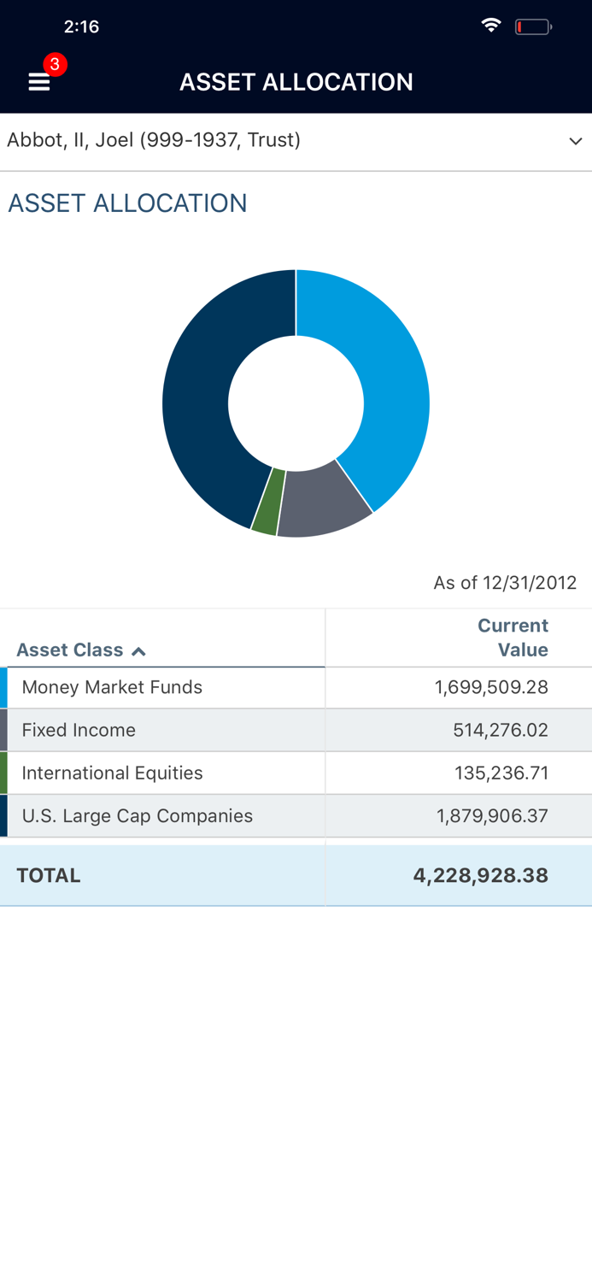Tap the battery indicator icon
This screenshot has width=592, height=1282.
point(534,26)
